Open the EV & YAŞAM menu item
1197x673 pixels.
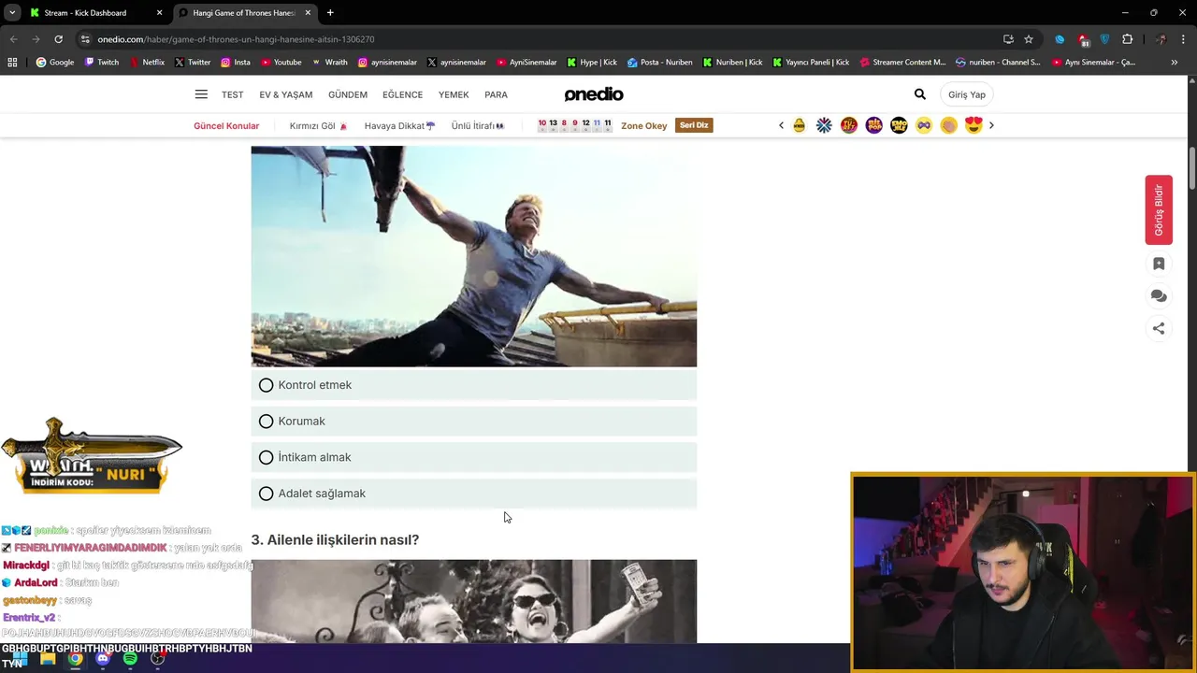286,94
